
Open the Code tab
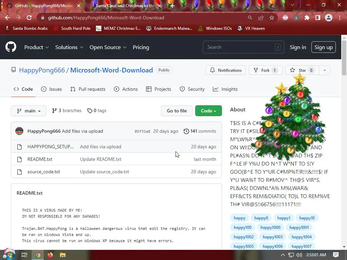pyautogui.click(x=23, y=89)
